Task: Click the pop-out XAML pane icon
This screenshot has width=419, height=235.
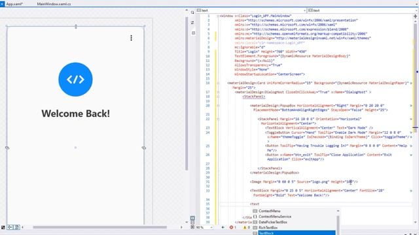Action: tap(192, 12)
